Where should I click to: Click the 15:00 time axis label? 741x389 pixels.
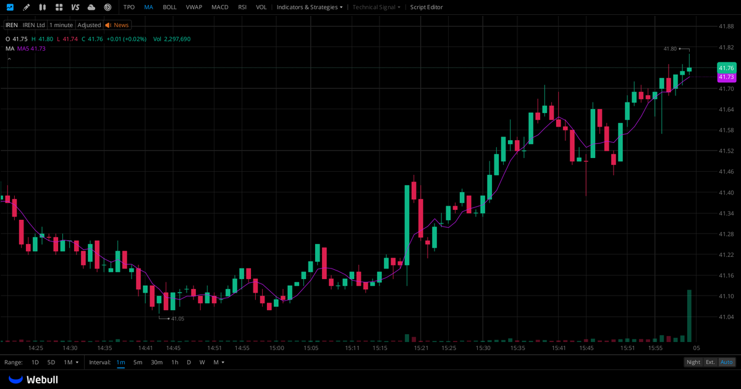coord(276,348)
